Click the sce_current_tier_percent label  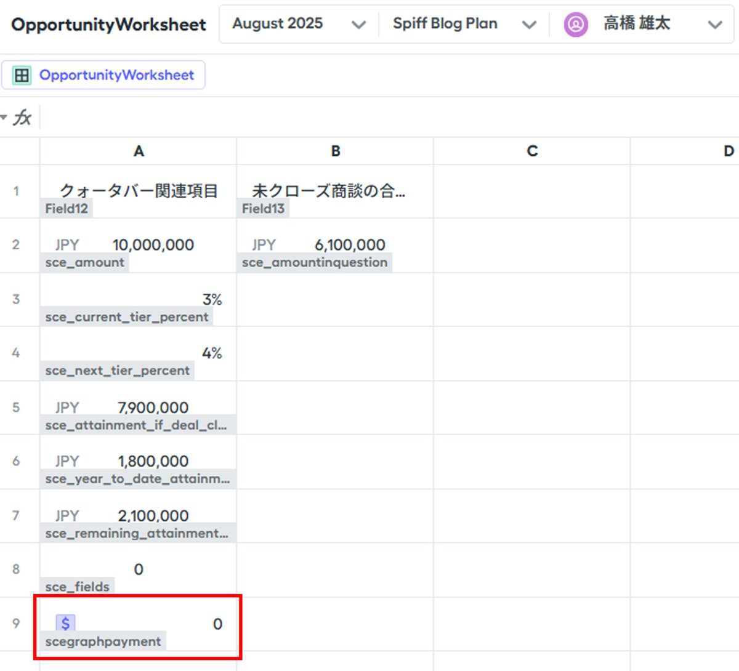127,317
